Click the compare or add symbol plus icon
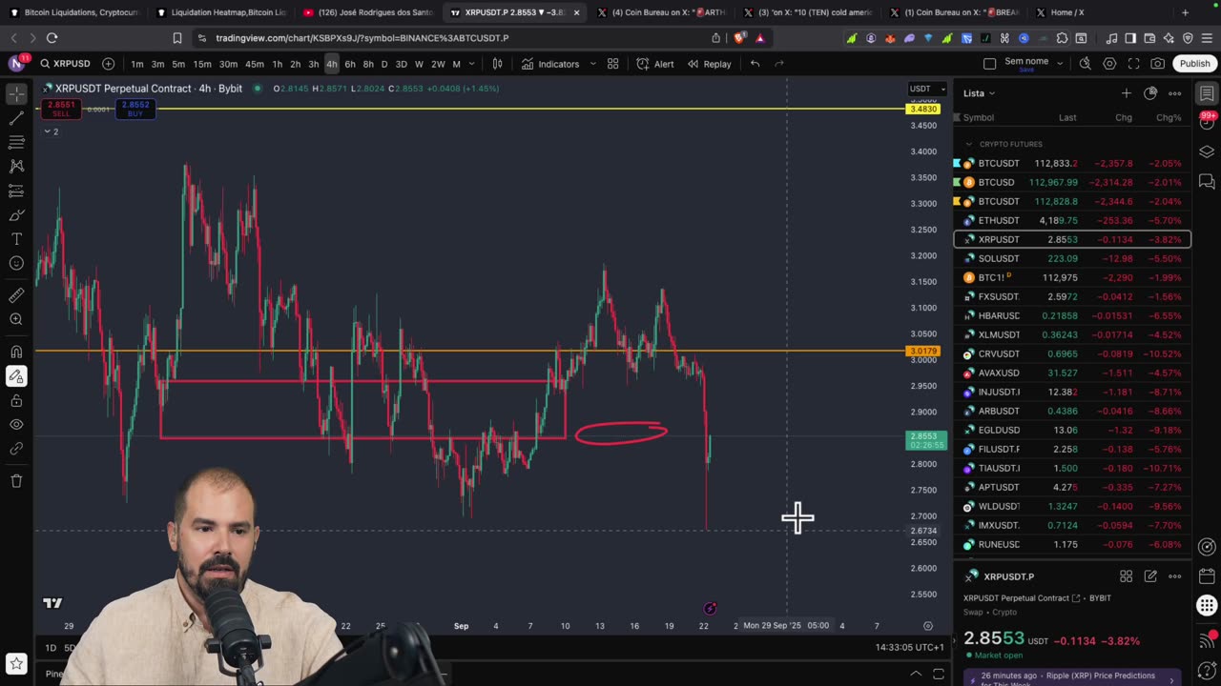The image size is (1221, 686). click(x=108, y=64)
